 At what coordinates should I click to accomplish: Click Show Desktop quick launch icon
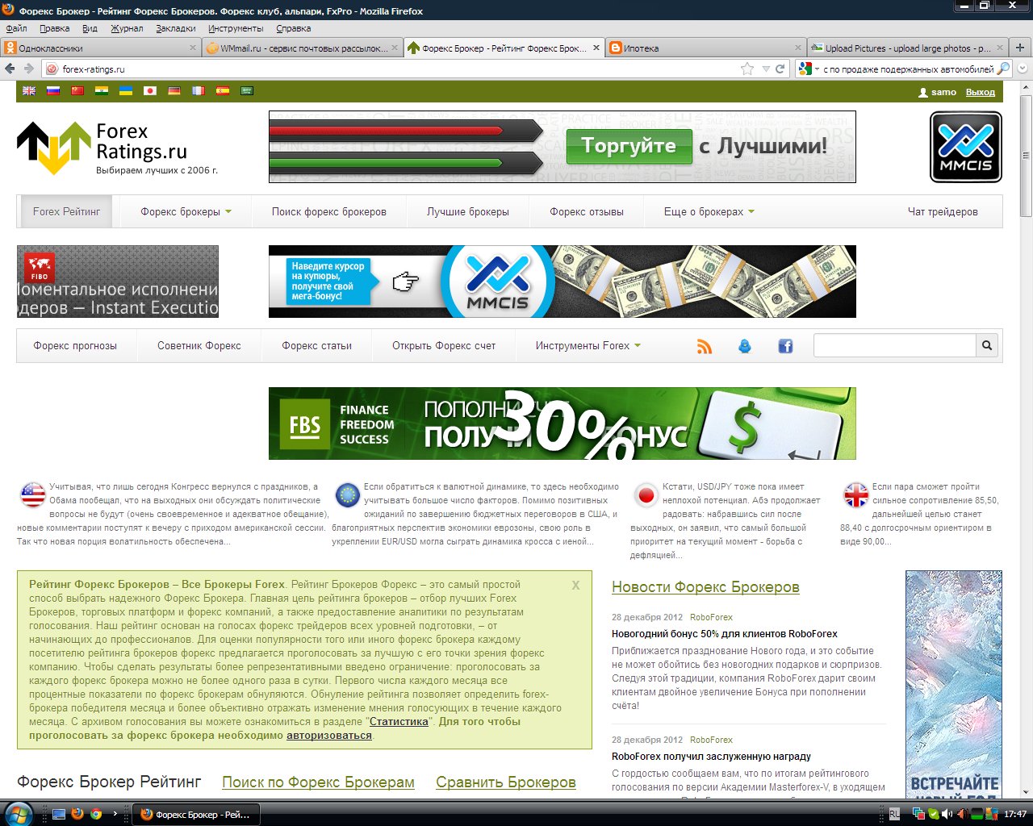[59, 814]
